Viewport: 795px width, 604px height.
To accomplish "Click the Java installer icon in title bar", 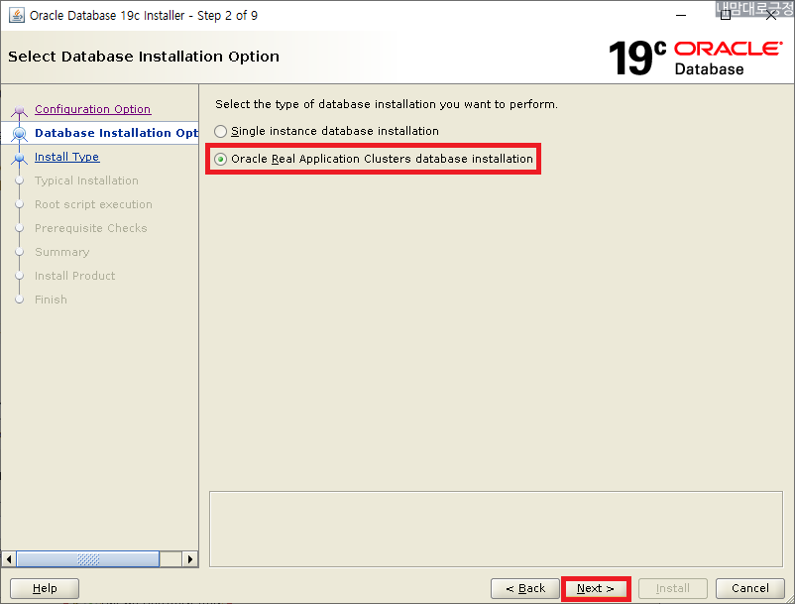I will pyautogui.click(x=17, y=15).
